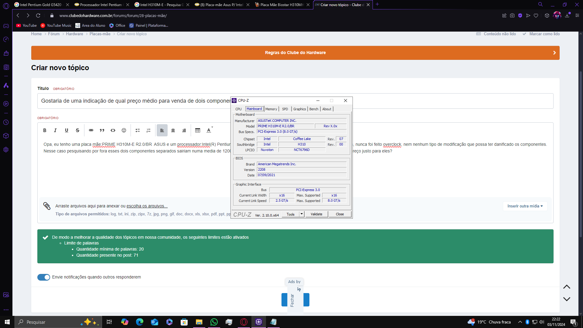Image resolution: width=583 pixels, height=328 pixels.
Task: Open a new browser tab
Action: tap(377, 4)
